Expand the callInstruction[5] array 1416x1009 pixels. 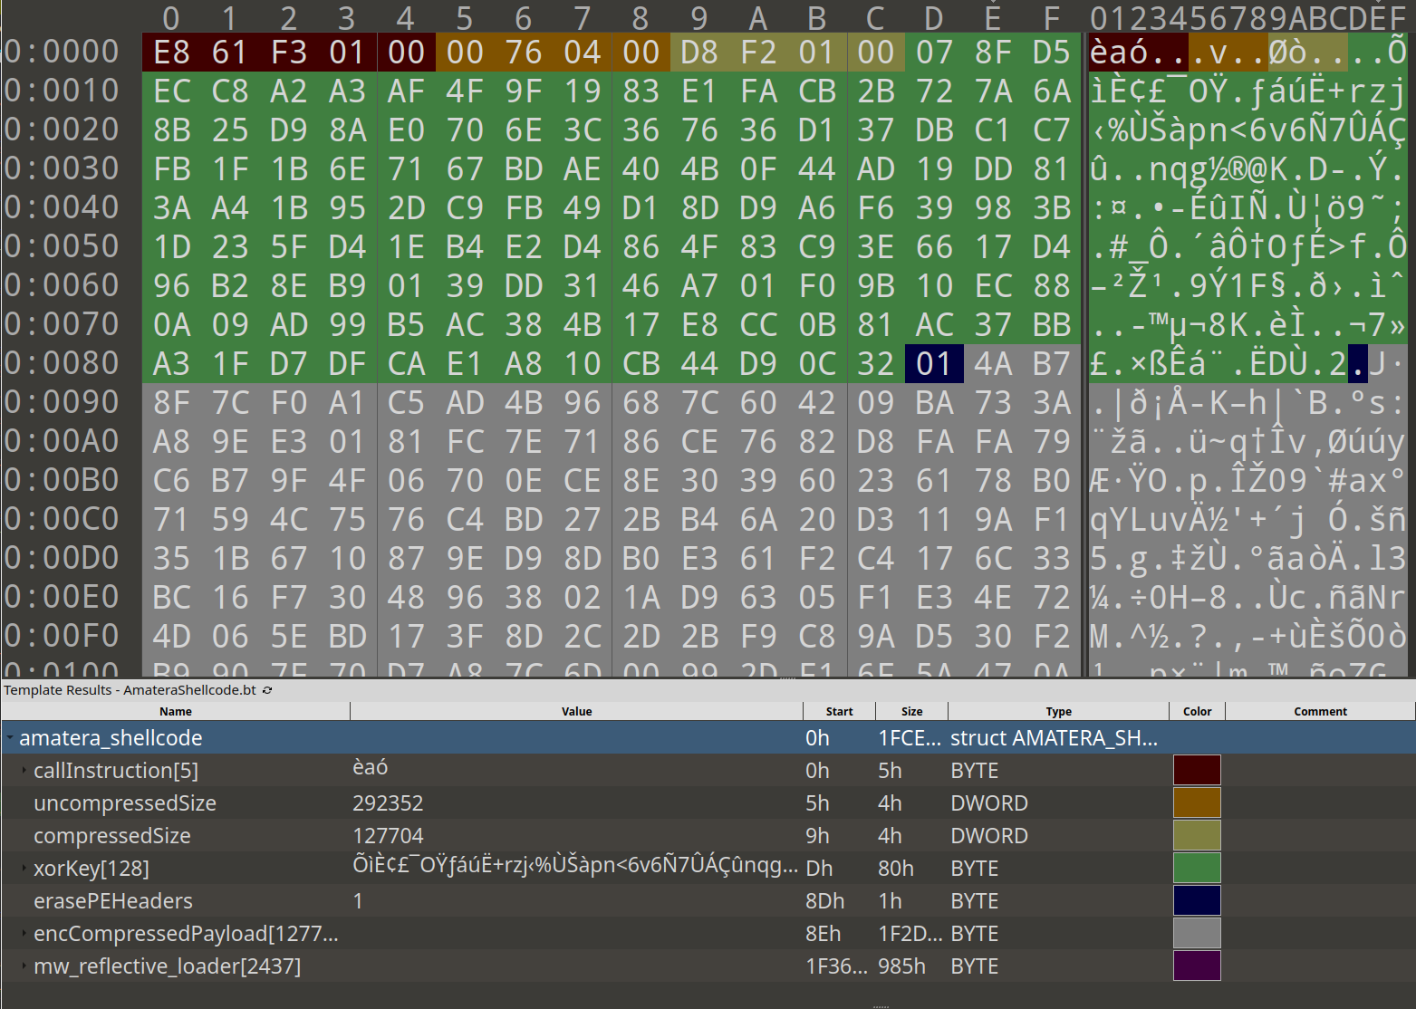24,771
